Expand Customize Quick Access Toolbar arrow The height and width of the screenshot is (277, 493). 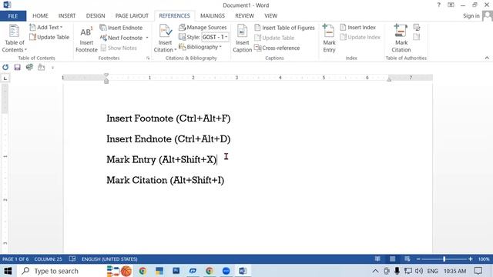(x=52, y=68)
